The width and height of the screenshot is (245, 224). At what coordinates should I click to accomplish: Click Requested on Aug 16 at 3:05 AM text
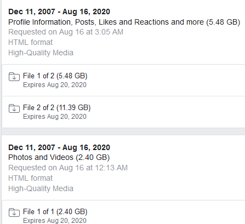tap(66, 32)
